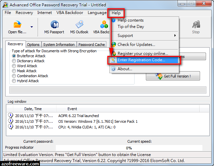The image size is (214, 166).
Task: Click the VBA Backdoor toolbar icon
Action: [x=104, y=24]
